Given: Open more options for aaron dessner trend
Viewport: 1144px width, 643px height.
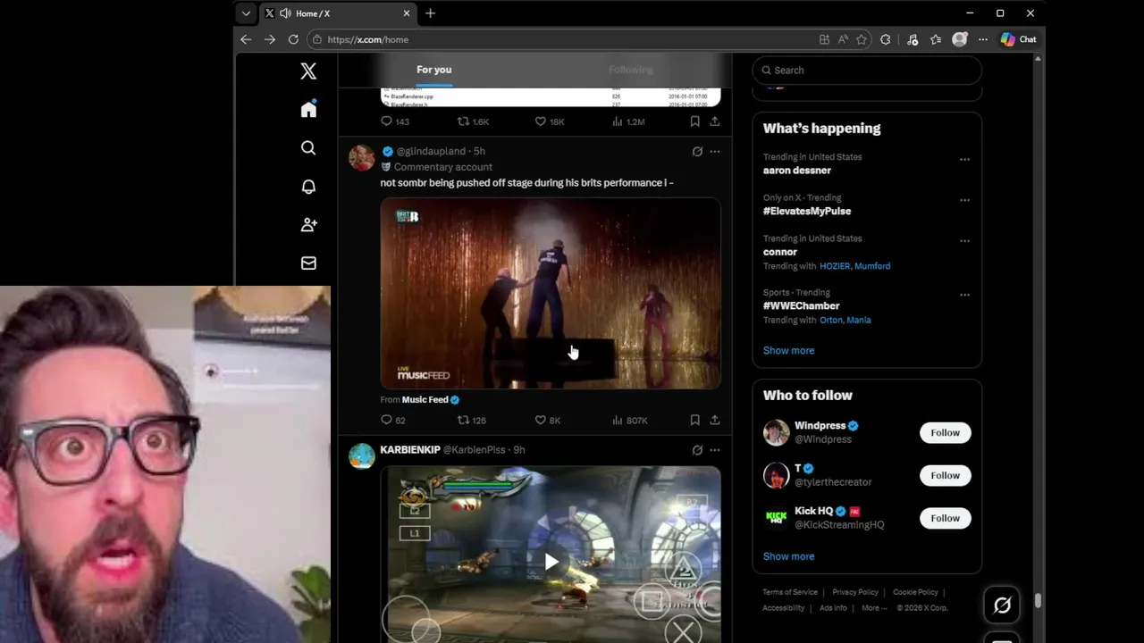Looking at the screenshot, I should [964, 159].
